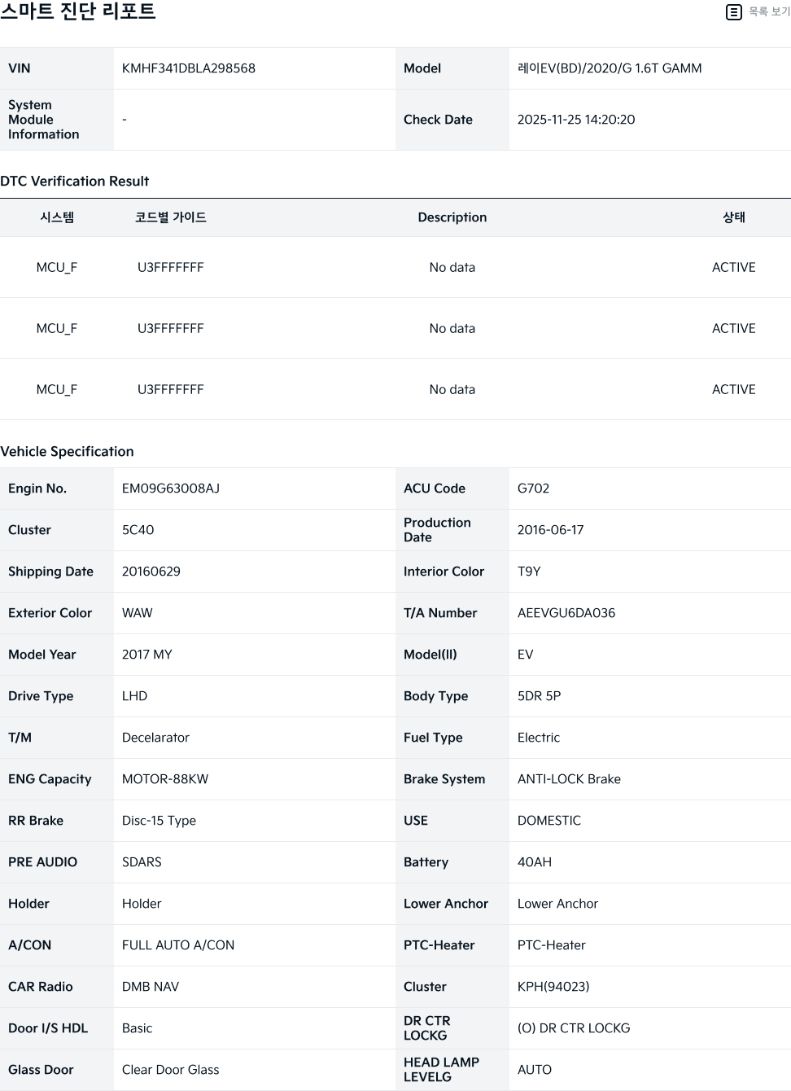Select the Cluster value 5C40
This screenshot has height=1091, width=791.
[138, 530]
